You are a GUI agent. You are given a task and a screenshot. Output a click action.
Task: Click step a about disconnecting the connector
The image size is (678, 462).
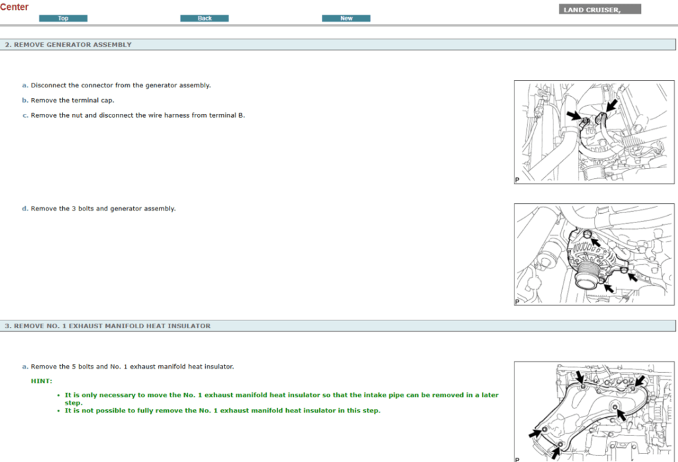(121, 85)
